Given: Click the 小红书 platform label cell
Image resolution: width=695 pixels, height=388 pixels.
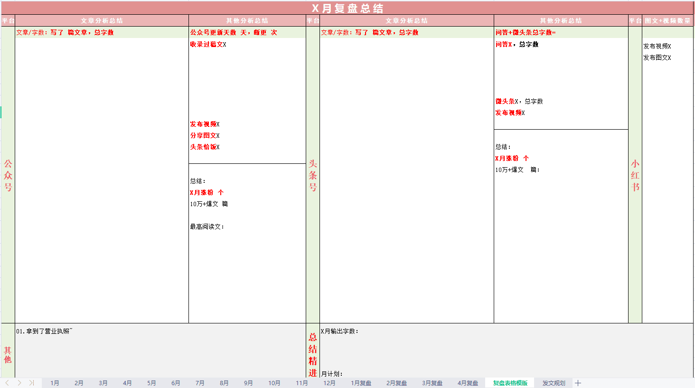Looking at the screenshot, I should (635, 175).
